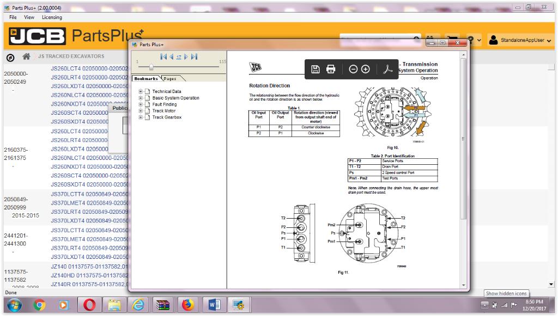Click the viewer scrollbar down arrow
Screen dimensions: 558x316
click(x=463, y=285)
